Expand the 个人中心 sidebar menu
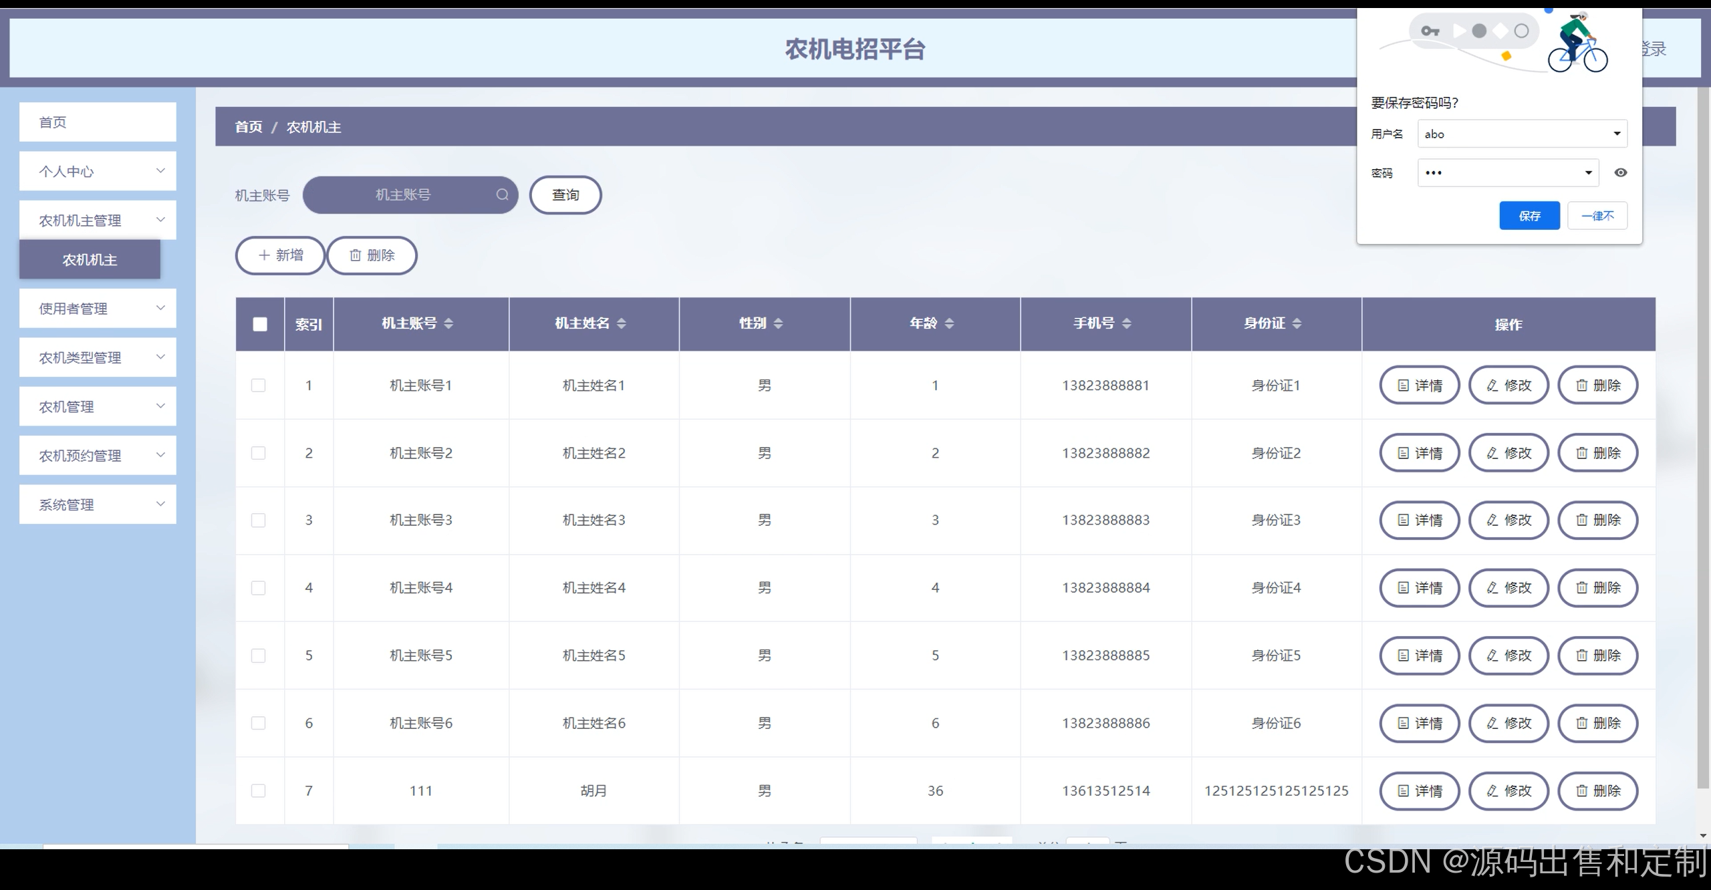1711x890 pixels. (x=98, y=171)
